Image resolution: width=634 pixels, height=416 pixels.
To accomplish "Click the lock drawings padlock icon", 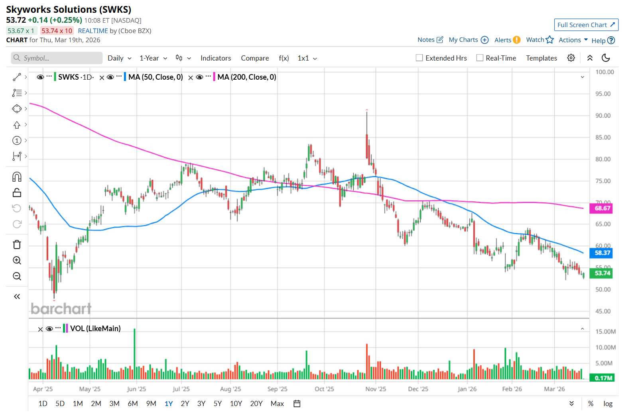I will pyautogui.click(x=17, y=193).
